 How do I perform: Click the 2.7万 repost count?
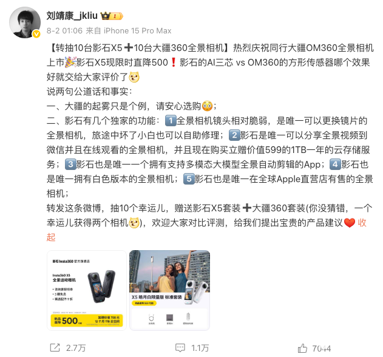[76, 348]
